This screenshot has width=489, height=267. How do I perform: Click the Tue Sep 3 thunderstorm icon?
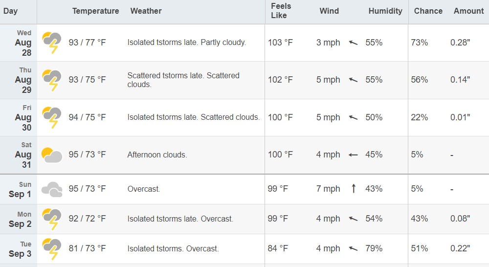[x=52, y=249]
